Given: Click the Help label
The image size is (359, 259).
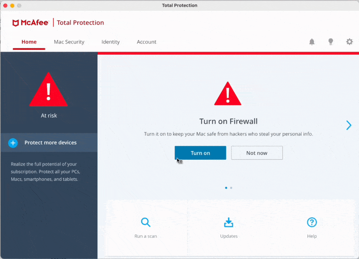Looking at the screenshot, I should (312, 236).
